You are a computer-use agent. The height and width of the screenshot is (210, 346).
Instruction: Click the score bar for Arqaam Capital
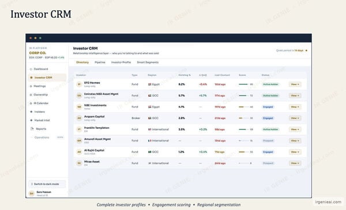pos(243,118)
